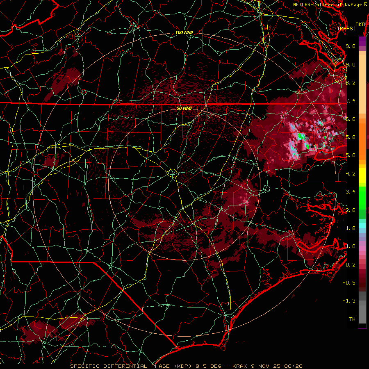Click the 100 NMI range ring label

184,32
